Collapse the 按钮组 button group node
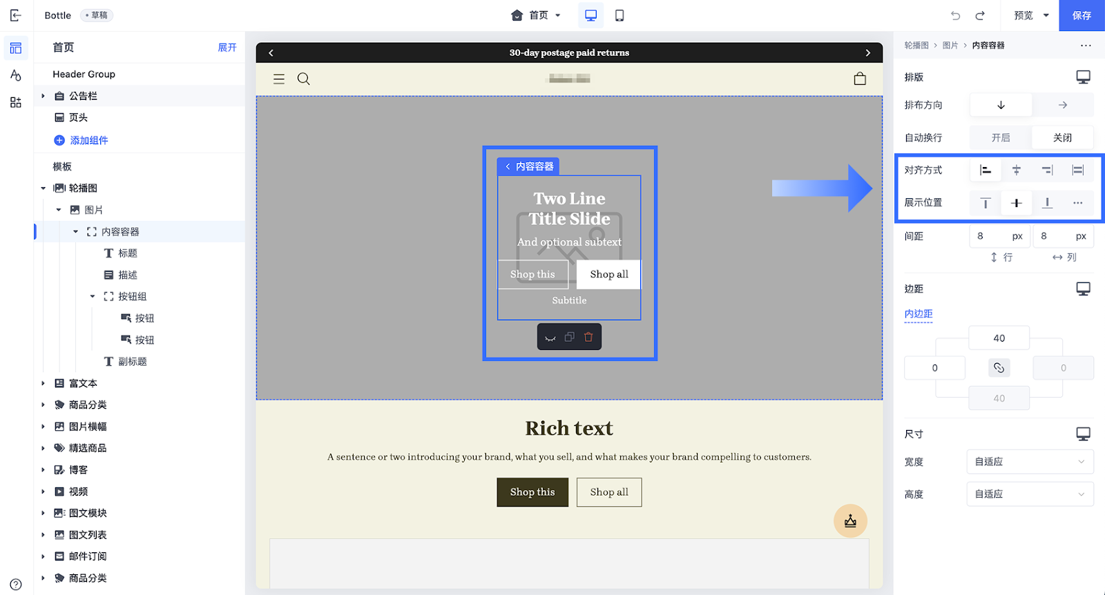The width and height of the screenshot is (1105, 595). [92, 297]
